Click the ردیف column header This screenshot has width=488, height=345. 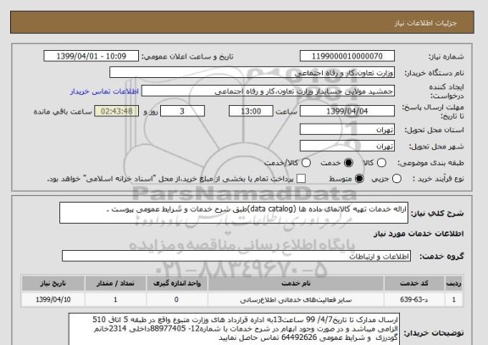point(454,283)
